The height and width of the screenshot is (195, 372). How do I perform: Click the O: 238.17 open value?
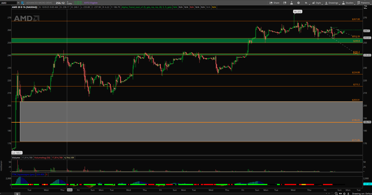tap(64, 7)
